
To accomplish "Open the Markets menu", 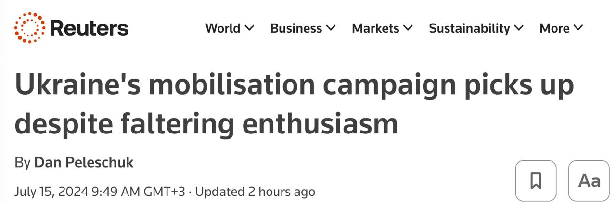I will point(375,28).
